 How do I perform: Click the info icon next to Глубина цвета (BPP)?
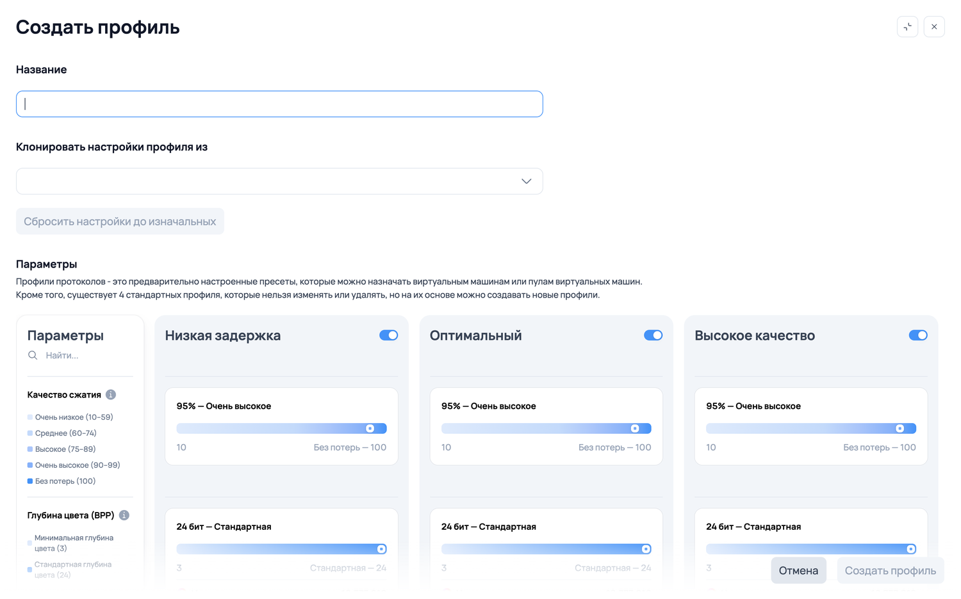[124, 515]
